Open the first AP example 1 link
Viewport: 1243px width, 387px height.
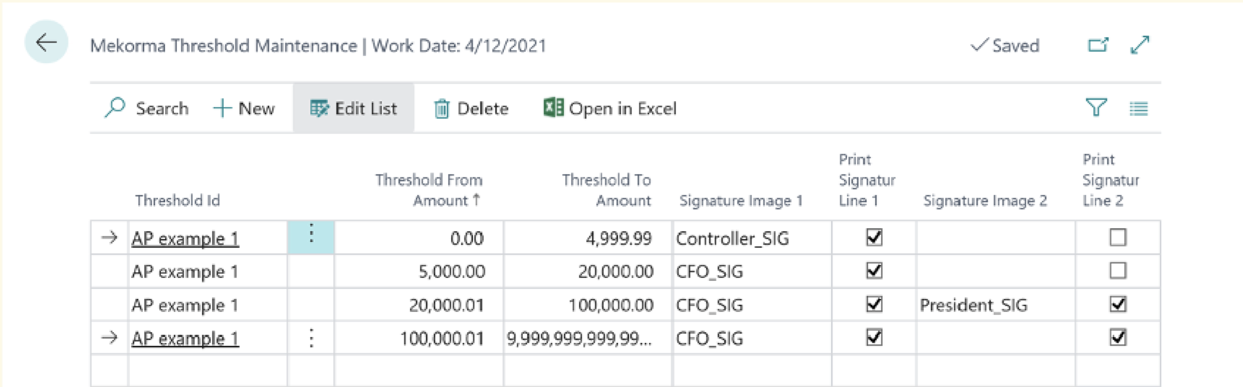pos(185,238)
